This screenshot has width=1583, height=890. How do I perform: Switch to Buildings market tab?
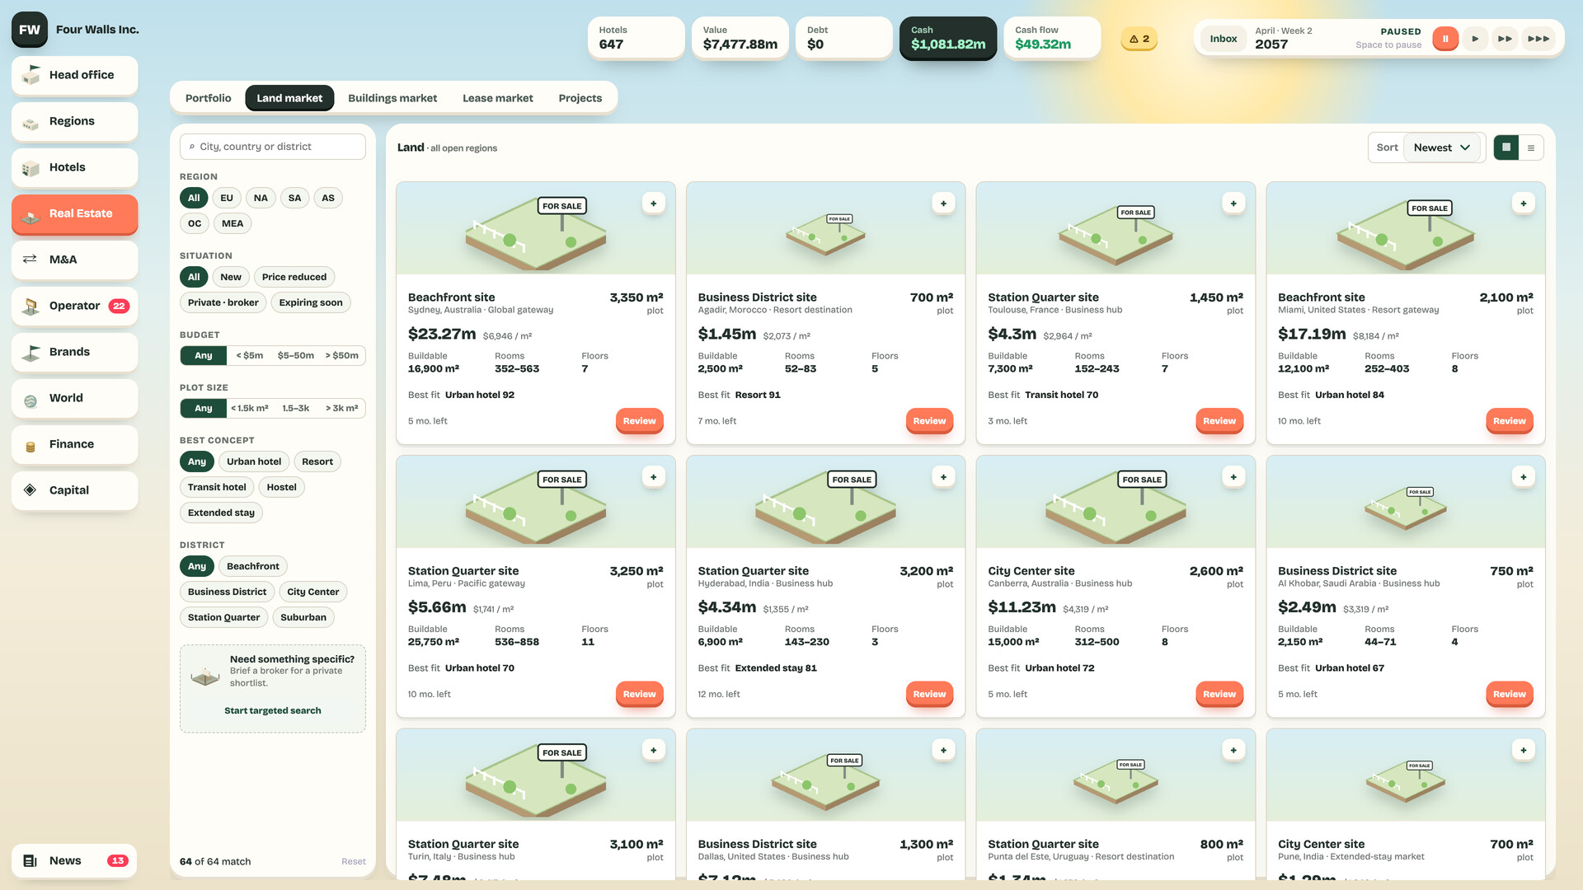(392, 98)
